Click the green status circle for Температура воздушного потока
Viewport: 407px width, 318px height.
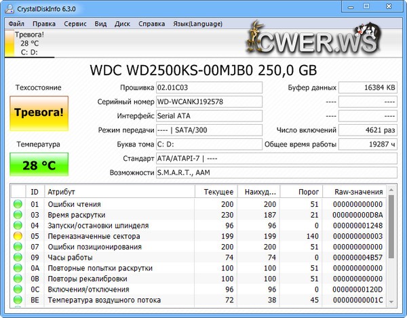click(17, 302)
